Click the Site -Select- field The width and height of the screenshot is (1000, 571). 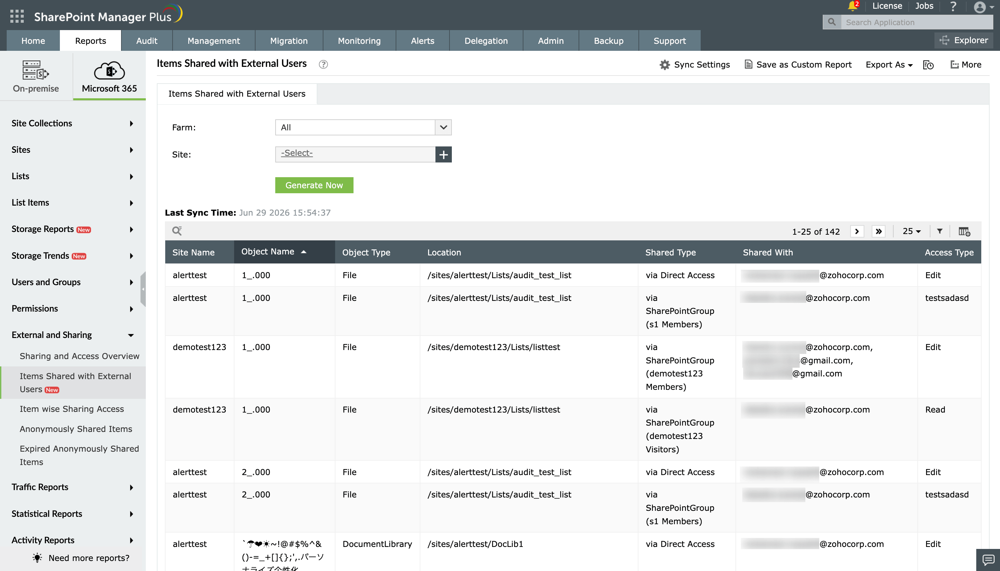coord(356,154)
